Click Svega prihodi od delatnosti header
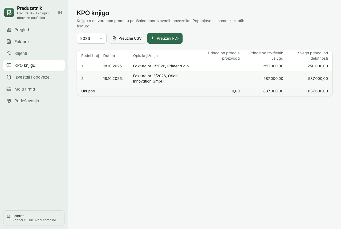The image size is (341, 229). pos(313,56)
